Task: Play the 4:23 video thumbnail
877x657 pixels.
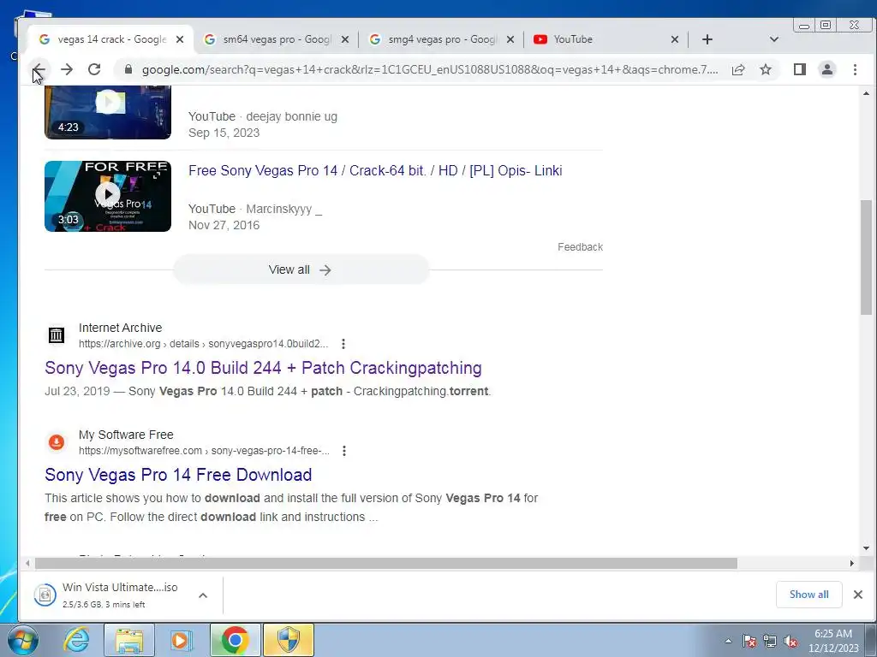Action: (x=108, y=112)
